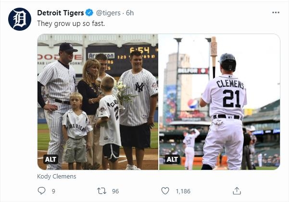Image resolution: width=291 pixels, height=202 pixels.
Task: Click the like count of 1,186
Action: click(x=183, y=191)
